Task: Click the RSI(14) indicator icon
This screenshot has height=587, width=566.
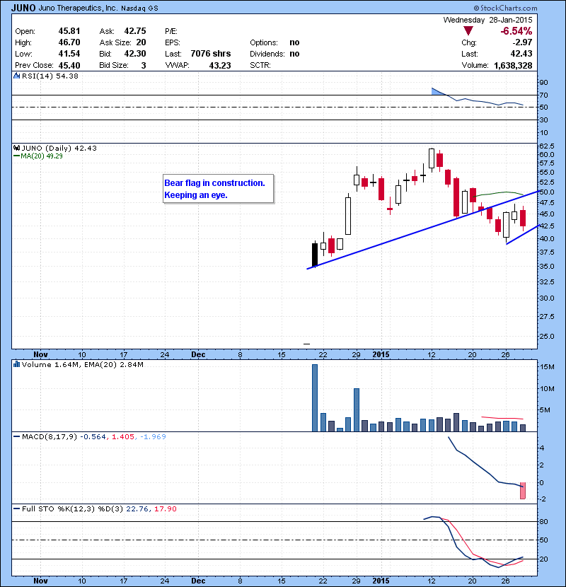Action: [16, 76]
